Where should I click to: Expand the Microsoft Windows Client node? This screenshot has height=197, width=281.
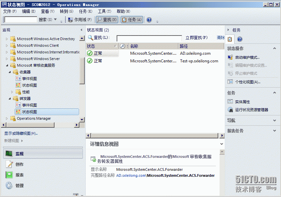(x=7, y=45)
